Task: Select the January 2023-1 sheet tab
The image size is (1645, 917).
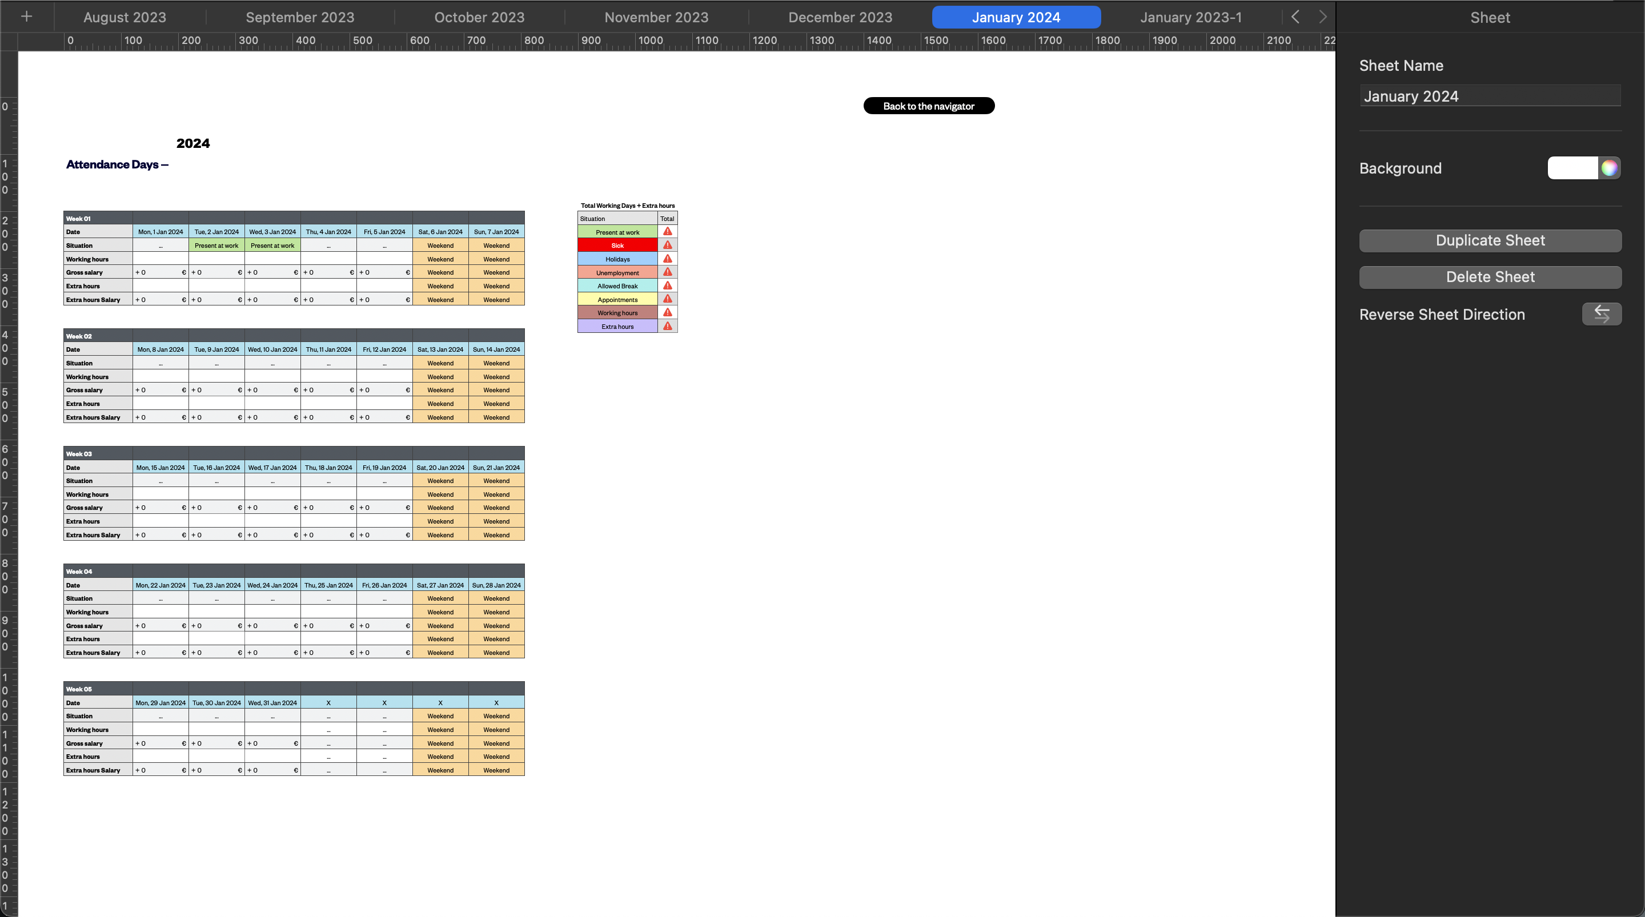Action: 1190,17
